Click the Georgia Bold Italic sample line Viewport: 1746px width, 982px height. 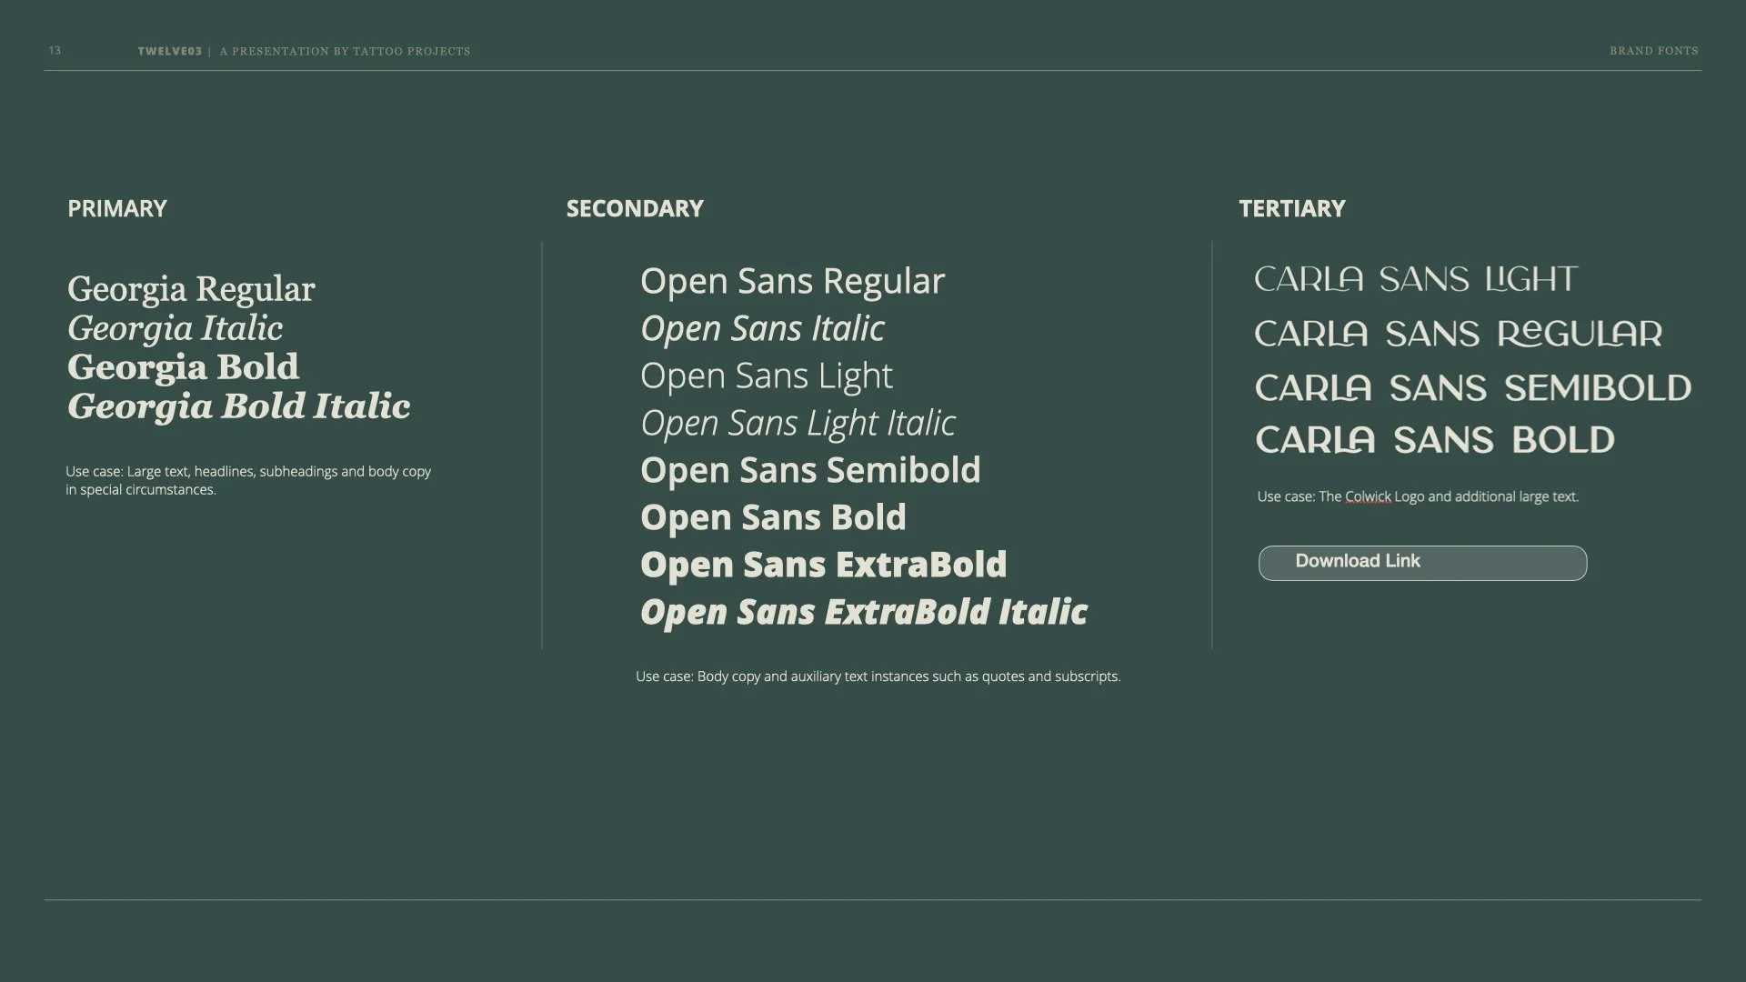point(238,406)
